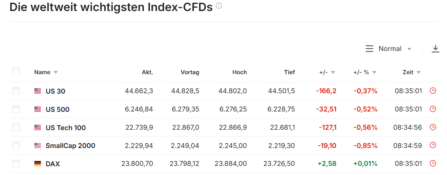447x175 pixels.
Task: Click the download table icon
Action: (x=435, y=49)
